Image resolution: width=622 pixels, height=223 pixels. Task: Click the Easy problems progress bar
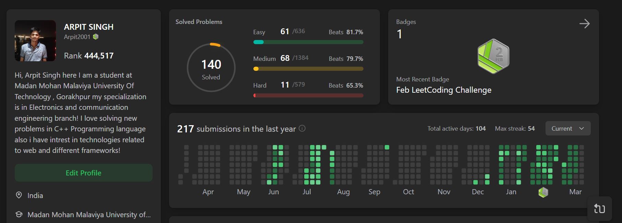(308, 42)
